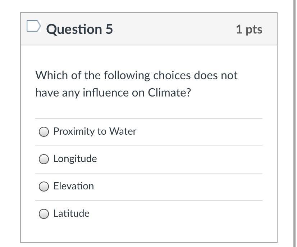Click empty header space between title and points

click(x=173, y=29)
